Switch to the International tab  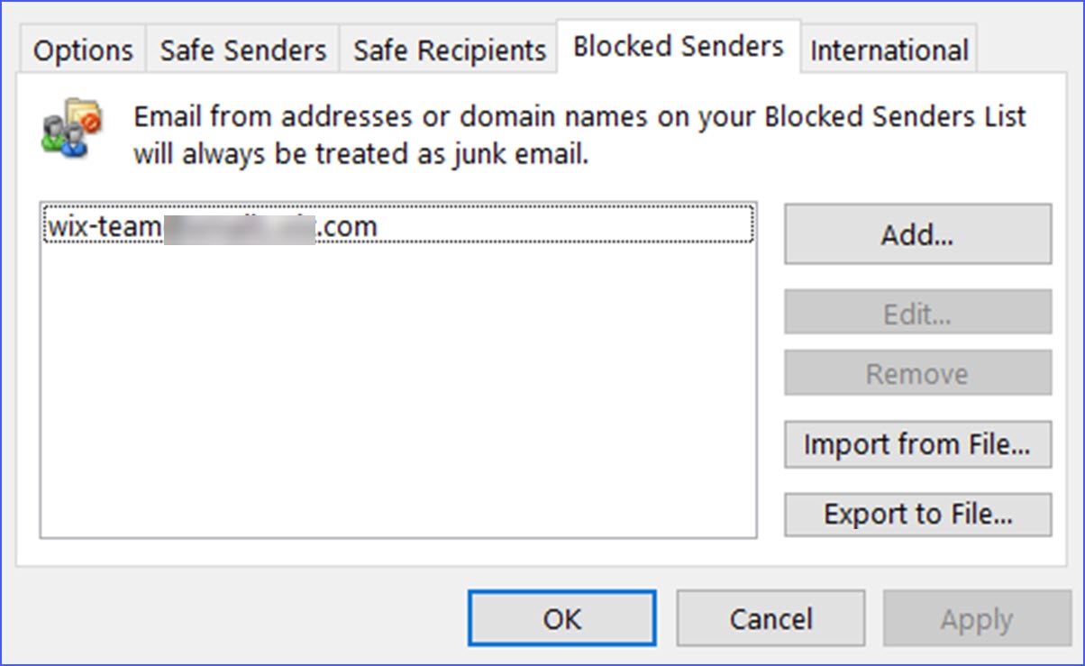pyautogui.click(x=888, y=49)
